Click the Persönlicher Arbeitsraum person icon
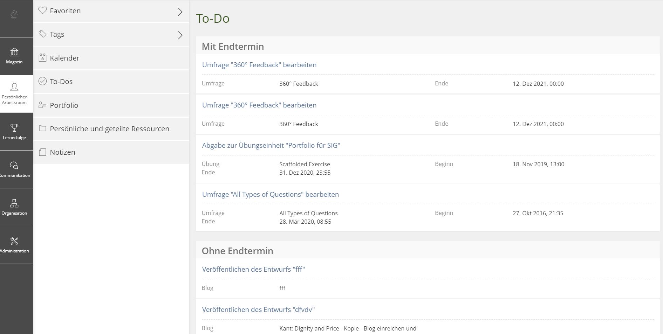 click(x=14, y=87)
